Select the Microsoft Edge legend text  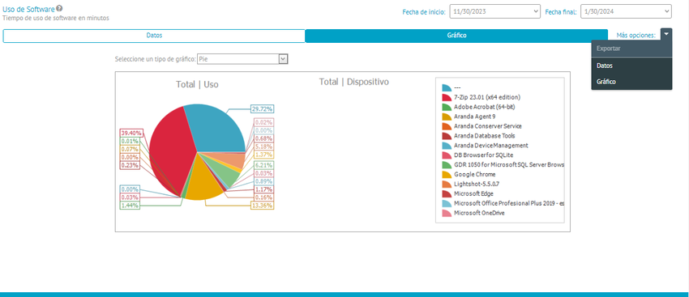point(473,193)
